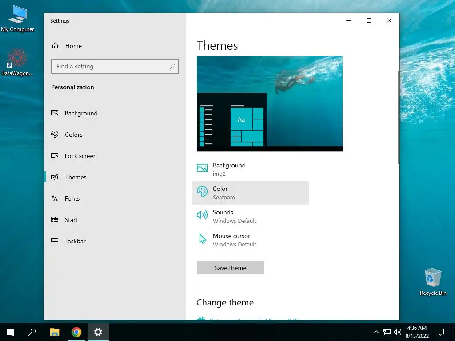Viewport: 455px width, 341px height.
Task: Open the Fonts settings page
Action: point(115,198)
